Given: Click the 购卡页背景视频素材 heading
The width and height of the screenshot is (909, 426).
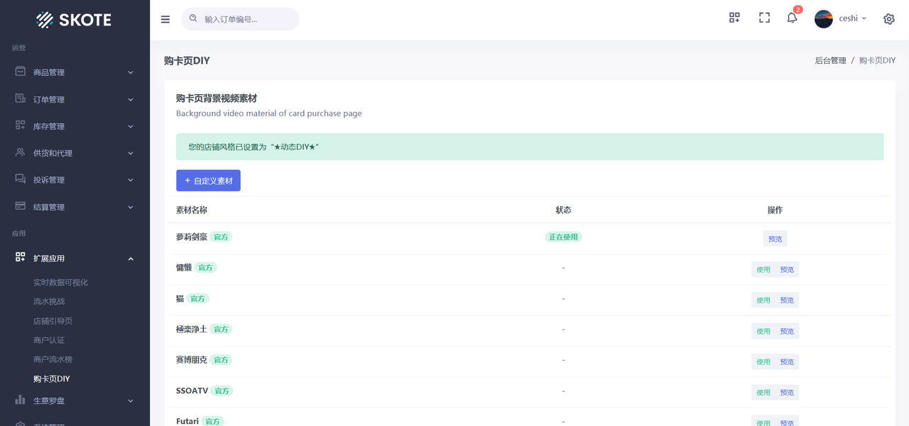Looking at the screenshot, I should 217,99.
